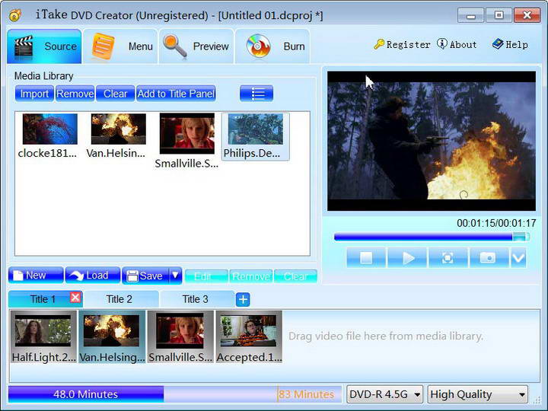Image resolution: width=548 pixels, height=411 pixels.
Task: Open the About dialog
Action: [457, 44]
